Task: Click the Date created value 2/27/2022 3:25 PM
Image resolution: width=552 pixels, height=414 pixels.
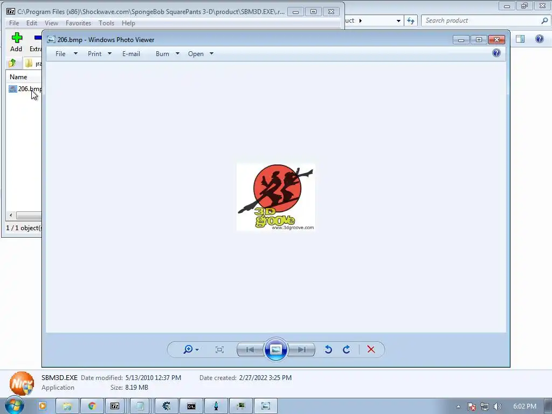Action: pyautogui.click(x=265, y=378)
